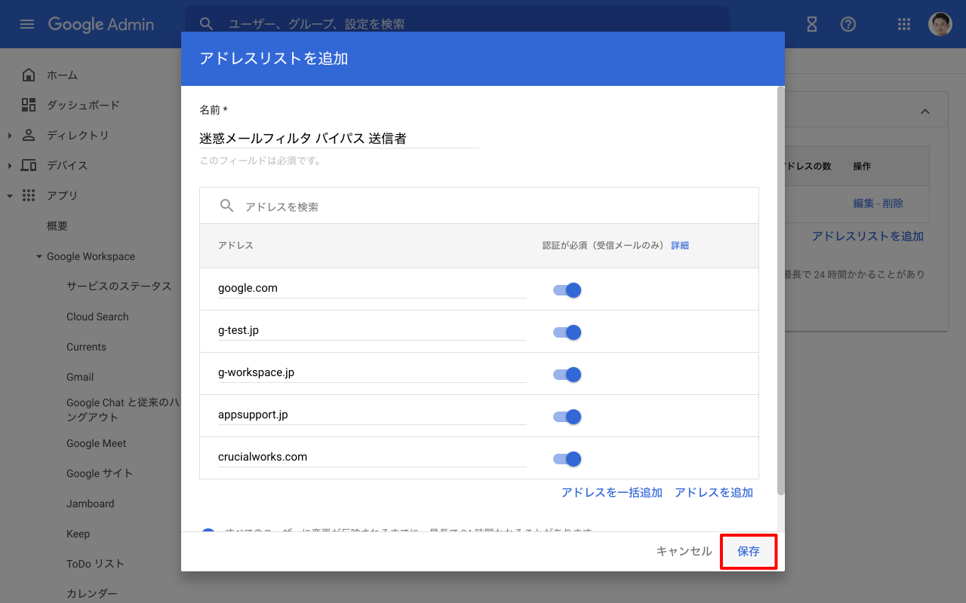Open ダッシュボード in sidebar
The image size is (966, 603).
tap(83, 106)
